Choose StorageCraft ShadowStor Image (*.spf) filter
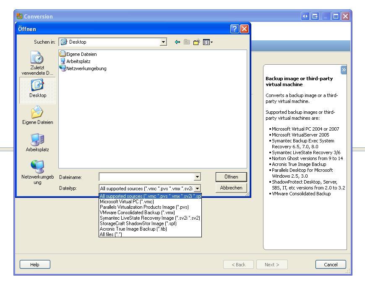The width and height of the screenshot is (365, 289). [150, 223]
